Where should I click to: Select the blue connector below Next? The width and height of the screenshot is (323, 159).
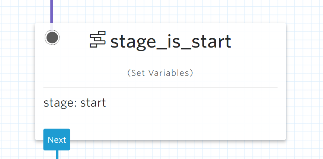coord(57,155)
